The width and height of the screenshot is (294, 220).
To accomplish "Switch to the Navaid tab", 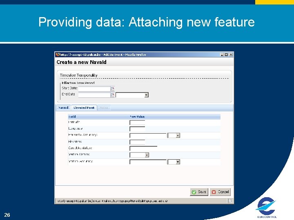I will click(63, 108).
